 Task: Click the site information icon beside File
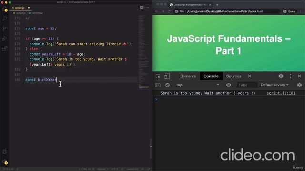[x=176, y=11]
